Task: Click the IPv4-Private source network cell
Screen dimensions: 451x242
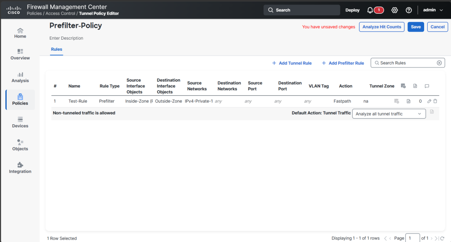Action: click(199, 101)
